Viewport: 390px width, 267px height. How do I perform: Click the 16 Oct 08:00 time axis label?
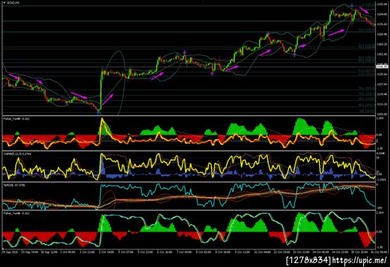380,252
